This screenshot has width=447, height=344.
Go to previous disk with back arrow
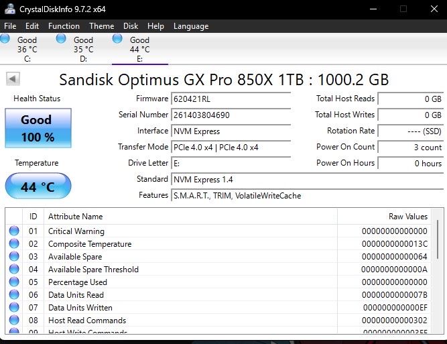[x=13, y=78]
